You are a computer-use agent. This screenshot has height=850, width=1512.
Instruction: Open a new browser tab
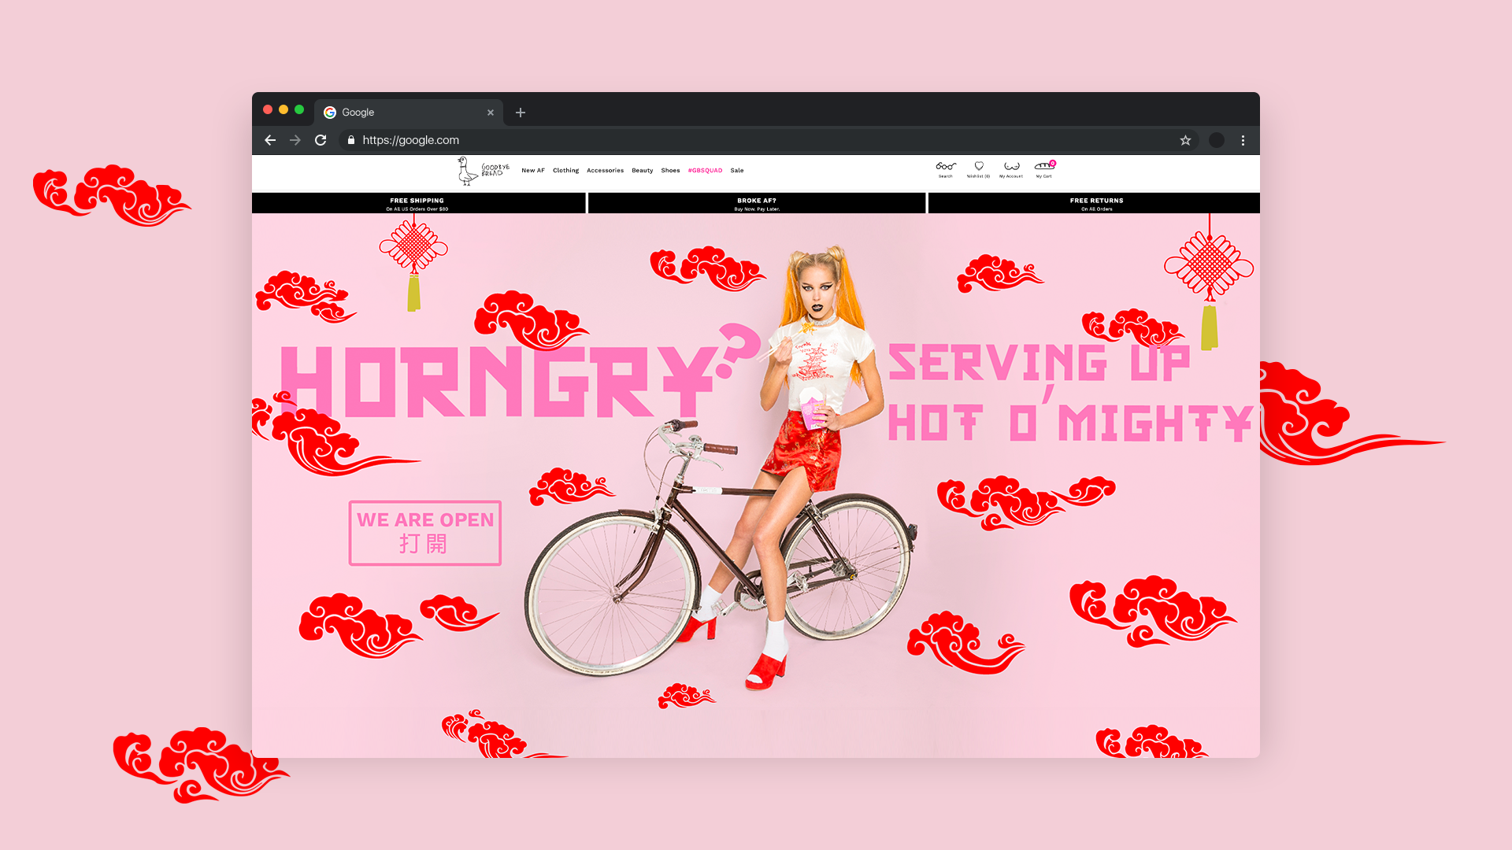point(521,113)
